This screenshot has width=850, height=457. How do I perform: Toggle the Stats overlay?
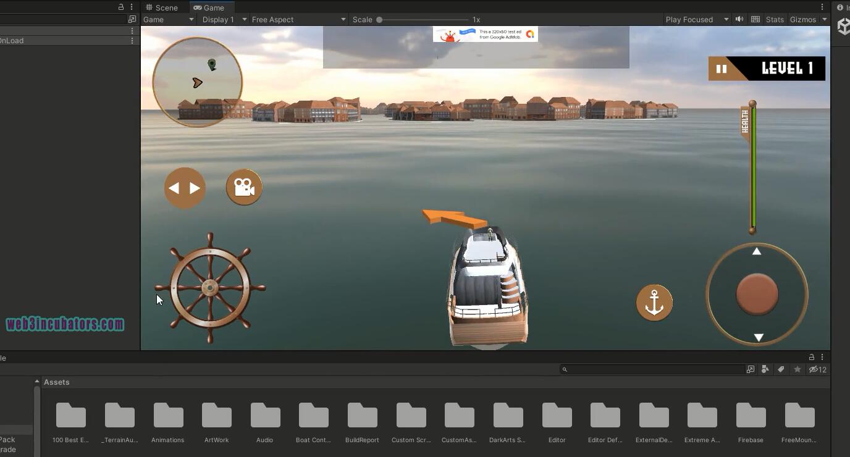click(x=775, y=20)
